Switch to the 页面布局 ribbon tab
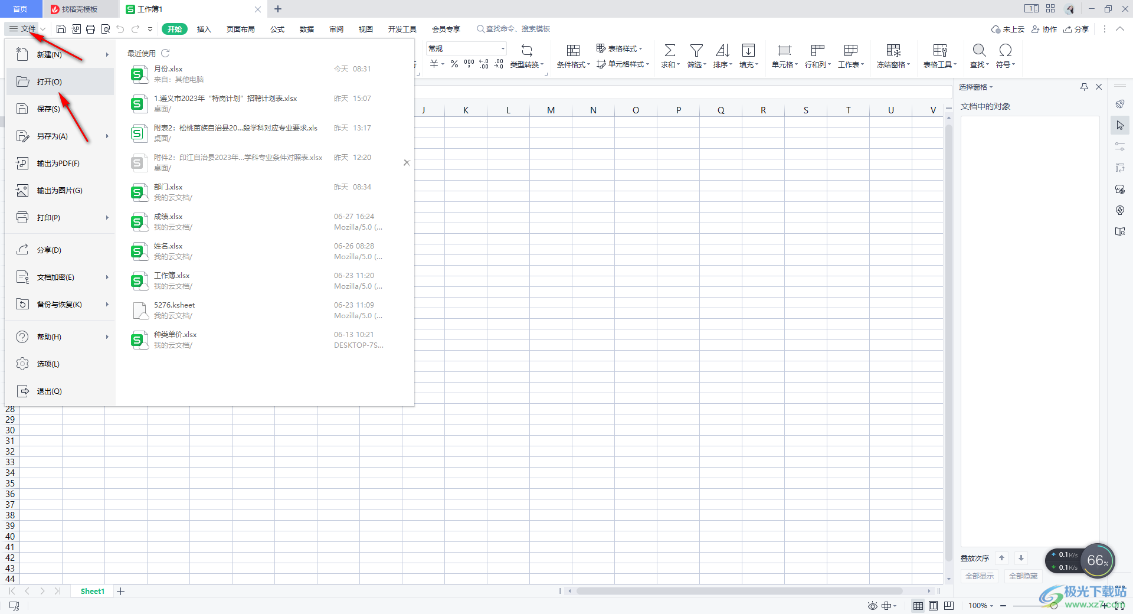The width and height of the screenshot is (1133, 614). tap(241, 29)
